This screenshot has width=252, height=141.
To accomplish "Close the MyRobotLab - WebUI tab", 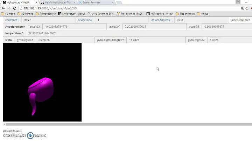I will click(37, 2).
